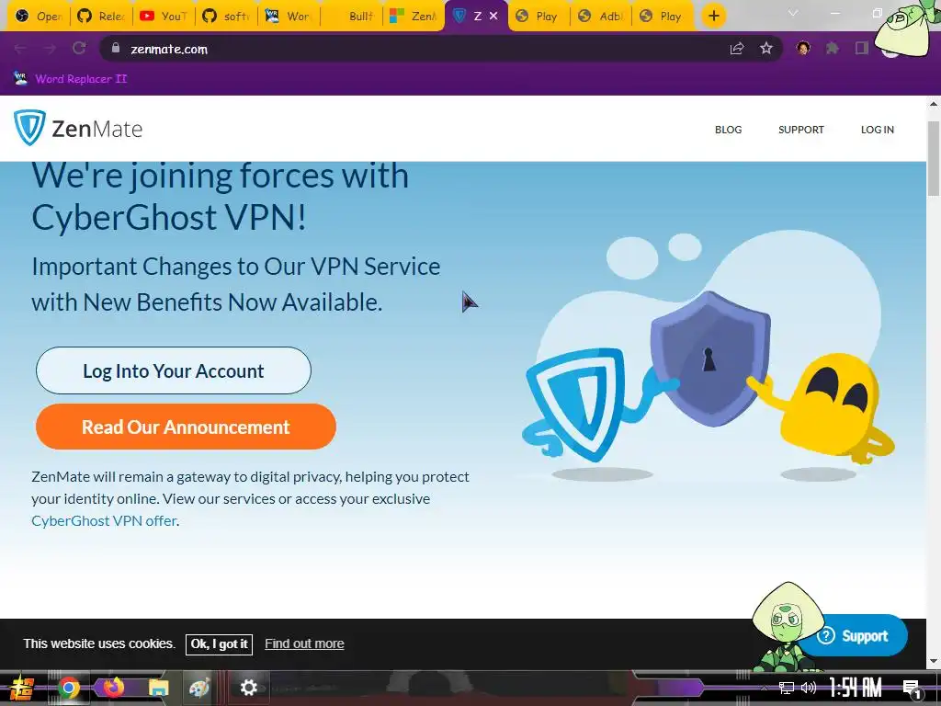Click Log Into Your Account button
This screenshot has width=941, height=706.
pyautogui.click(x=174, y=370)
